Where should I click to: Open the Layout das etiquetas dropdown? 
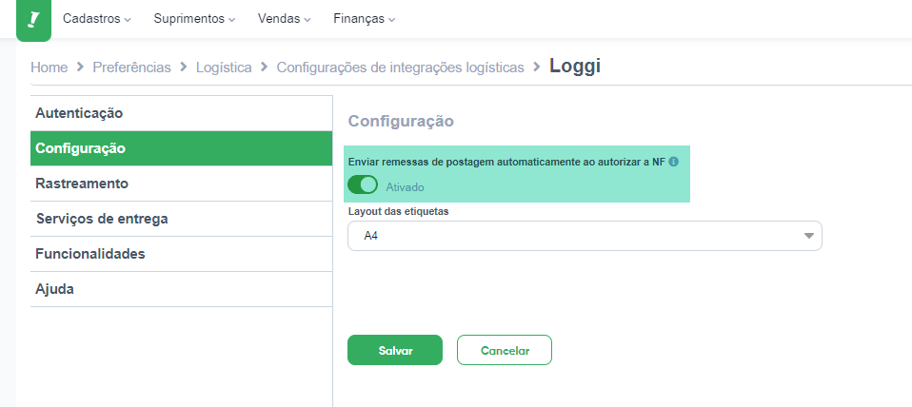click(585, 236)
